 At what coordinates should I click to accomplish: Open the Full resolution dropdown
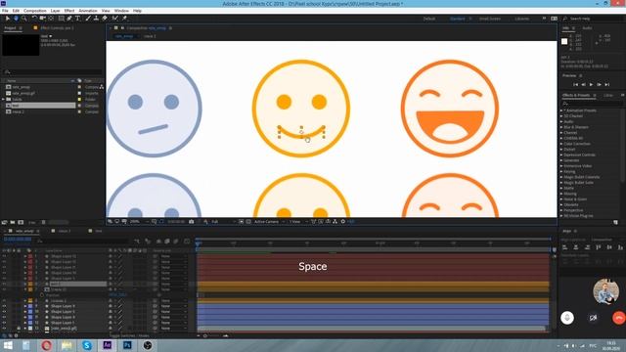223,222
